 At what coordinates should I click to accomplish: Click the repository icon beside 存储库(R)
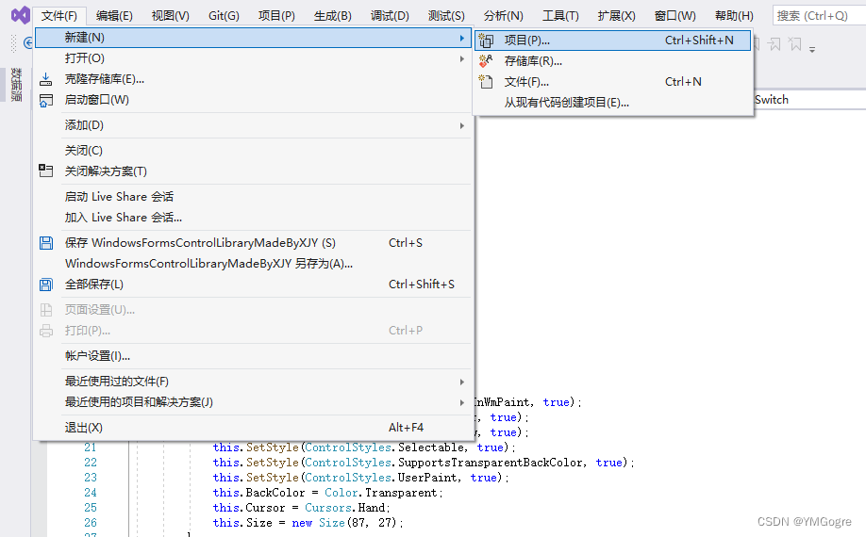pos(486,60)
